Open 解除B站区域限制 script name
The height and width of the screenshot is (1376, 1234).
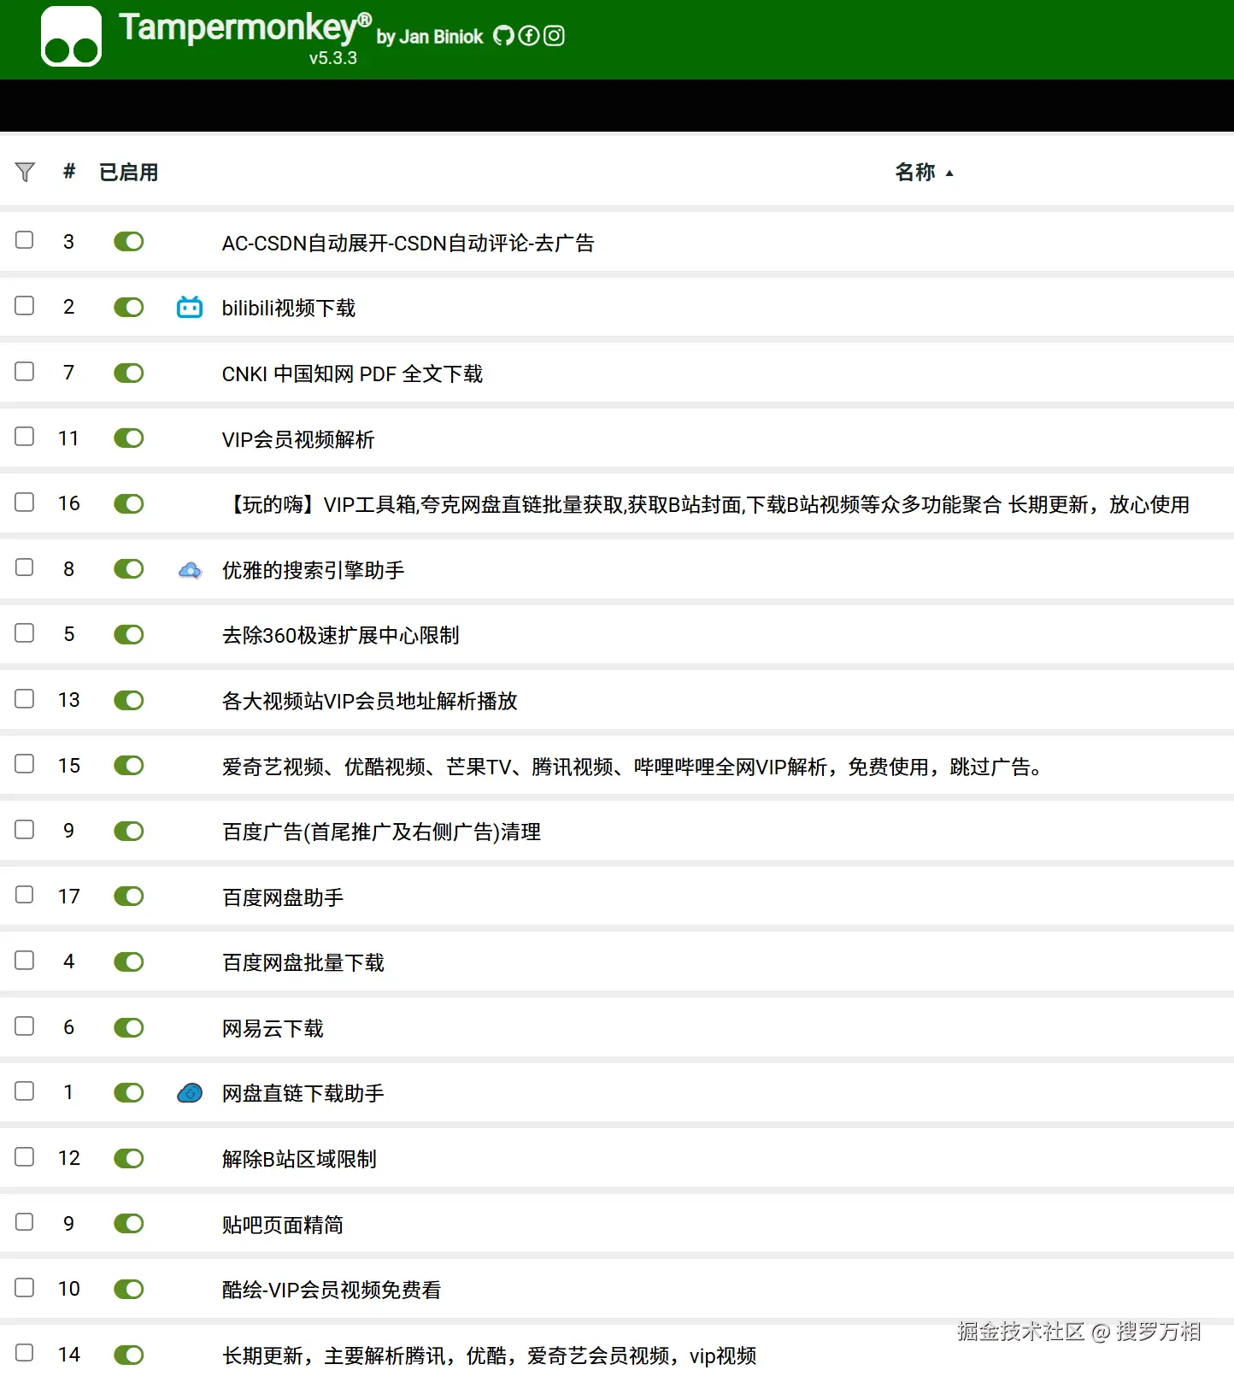[299, 1160]
